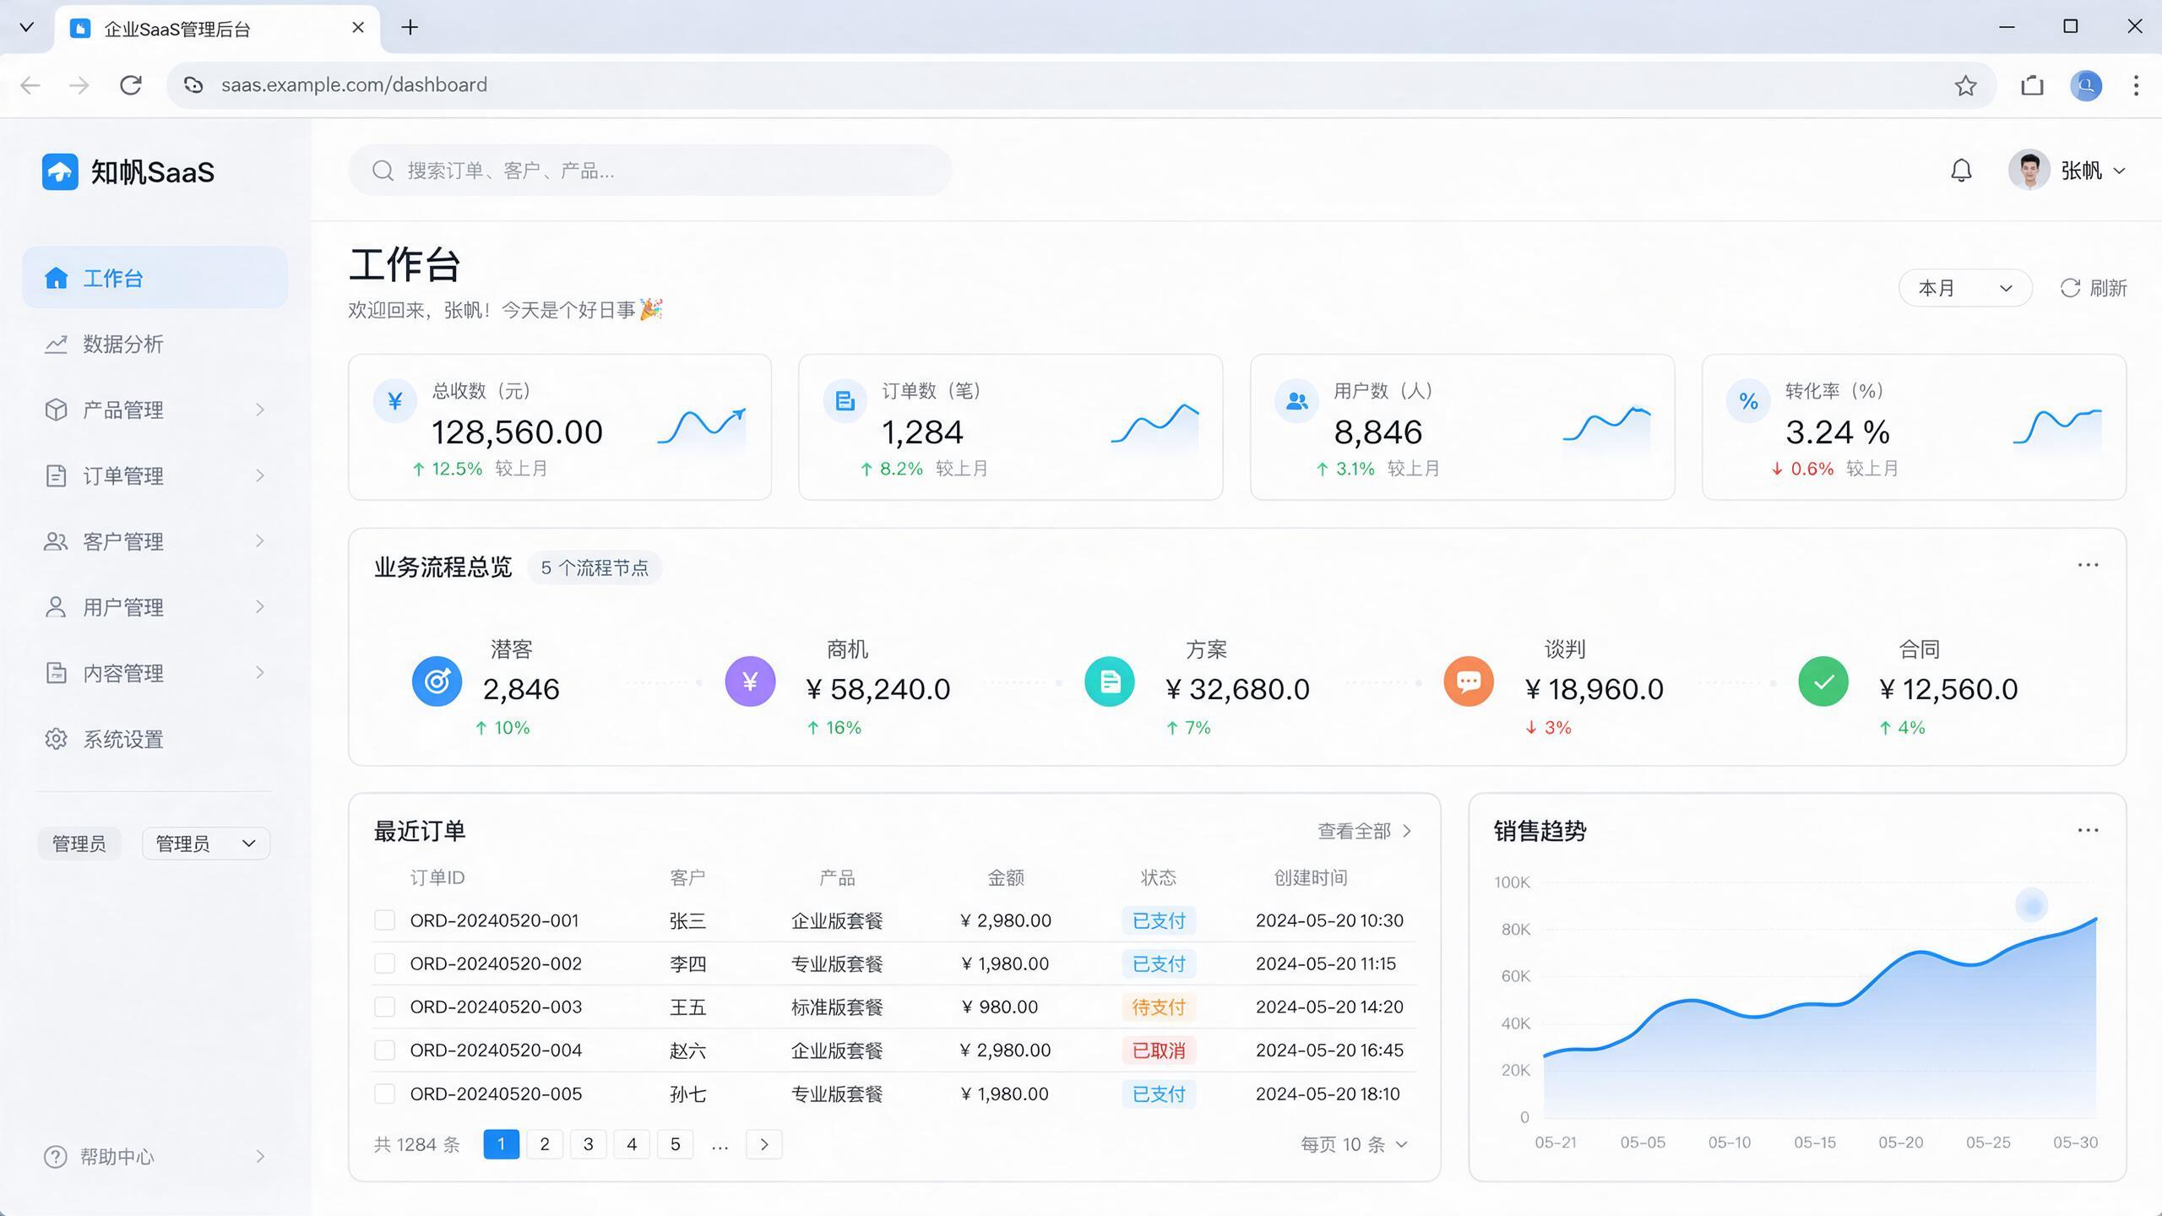Reload the page in browser toolbar
This screenshot has width=2162, height=1216.
click(x=130, y=85)
